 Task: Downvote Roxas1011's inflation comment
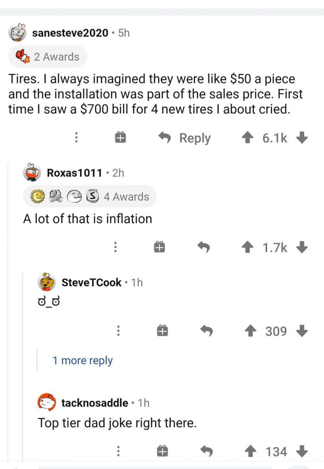(x=302, y=247)
